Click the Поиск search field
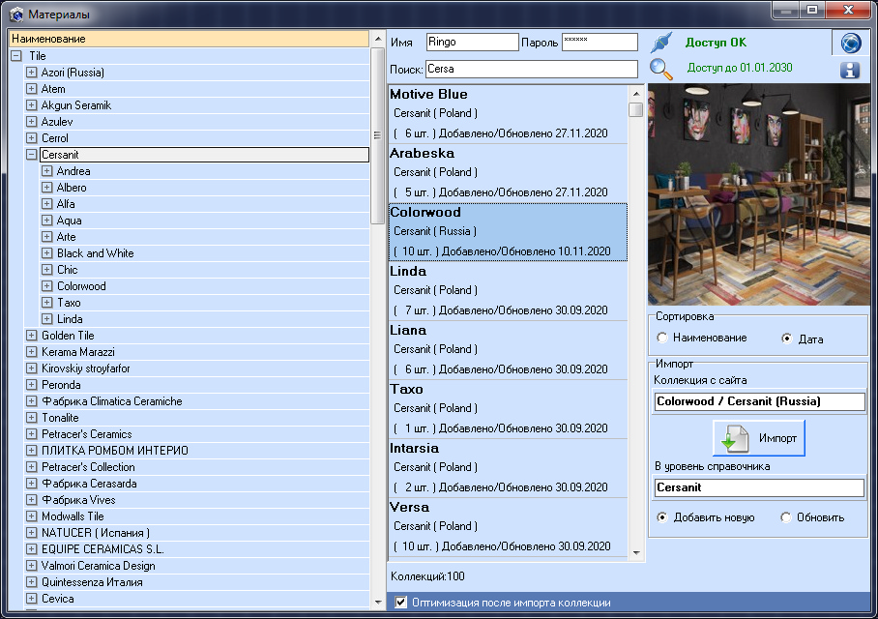This screenshot has height=619, width=878. (x=532, y=69)
